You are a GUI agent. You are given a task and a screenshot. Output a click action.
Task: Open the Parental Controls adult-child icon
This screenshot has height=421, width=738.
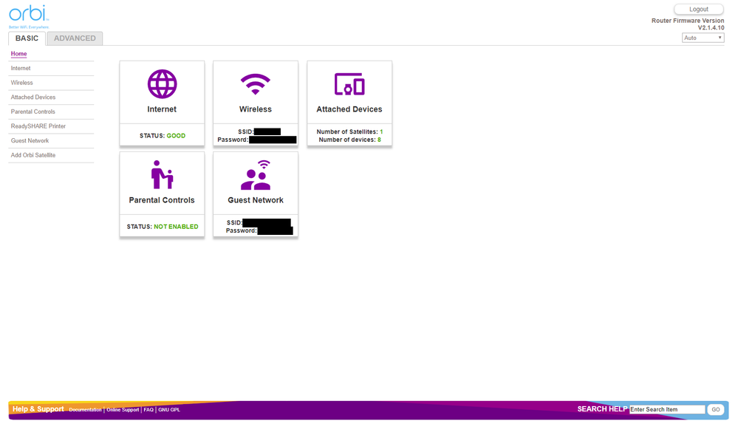pyautogui.click(x=162, y=175)
